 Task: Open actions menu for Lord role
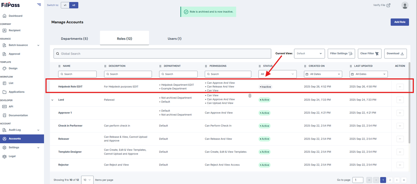(x=400, y=100)
